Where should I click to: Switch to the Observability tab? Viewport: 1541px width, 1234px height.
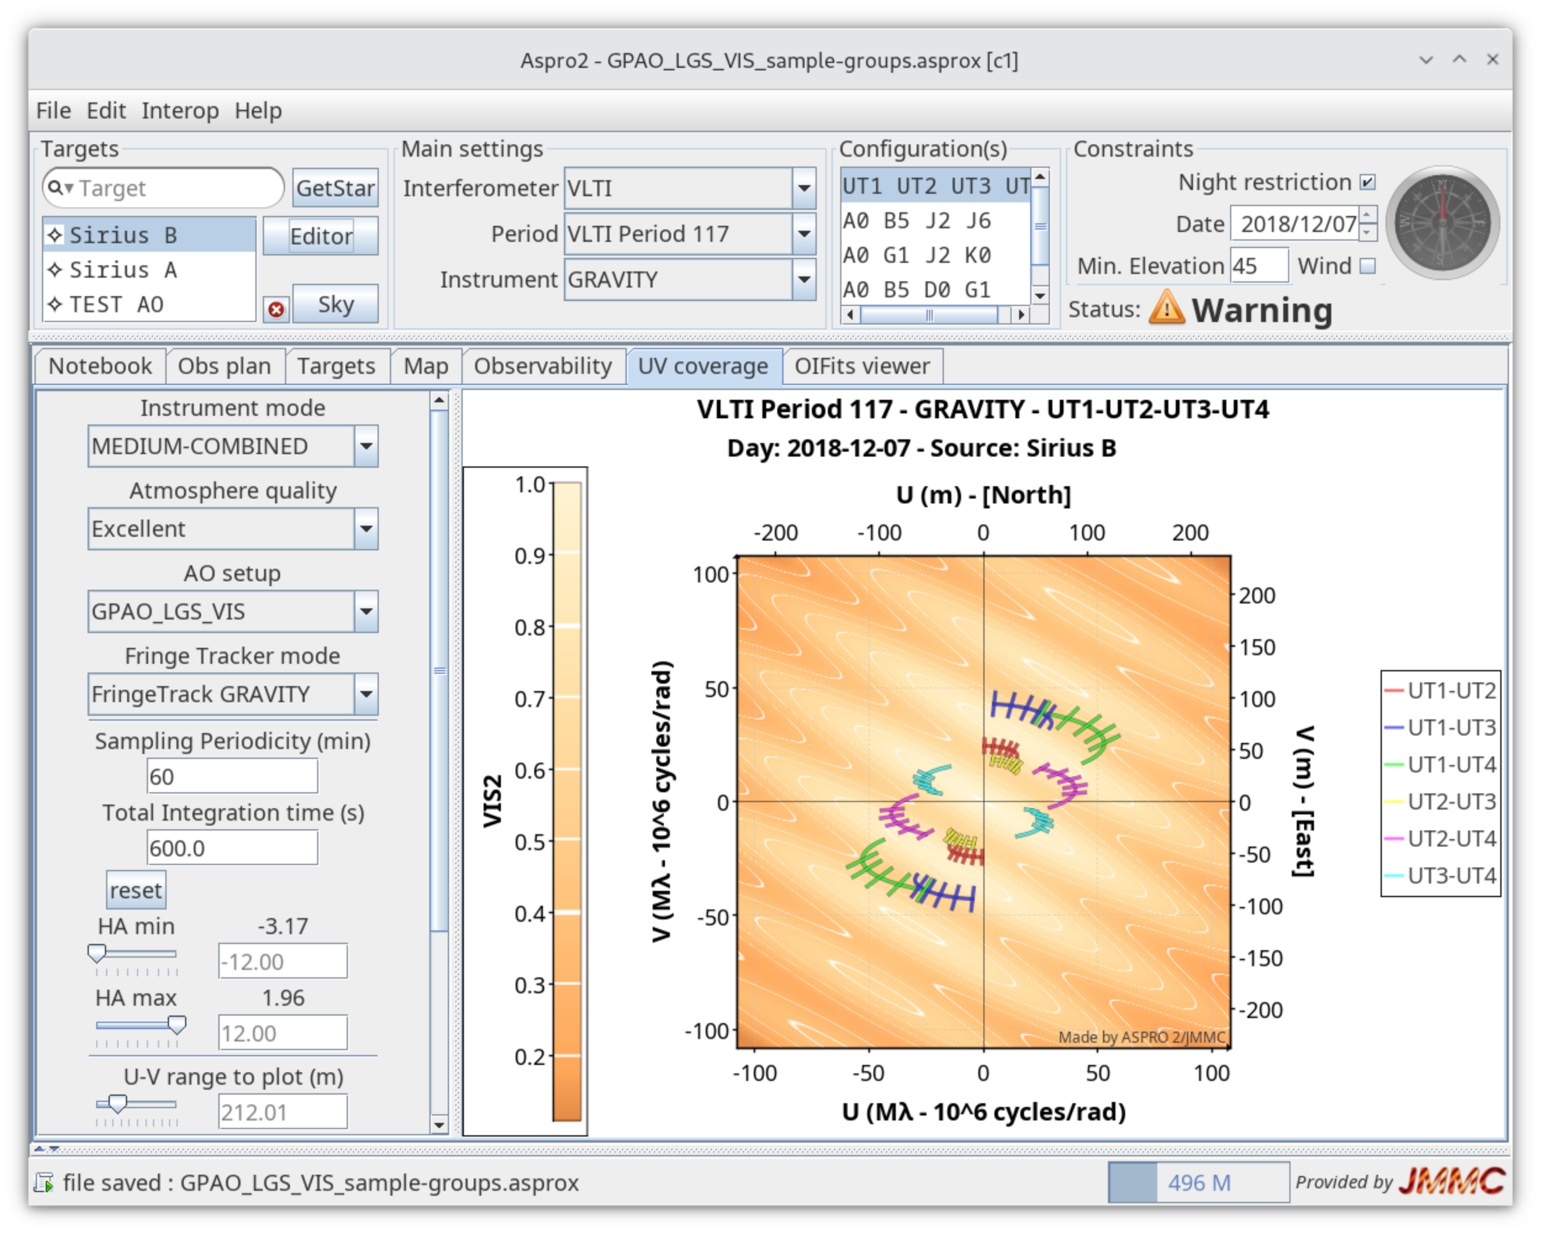tap(542, 366)
